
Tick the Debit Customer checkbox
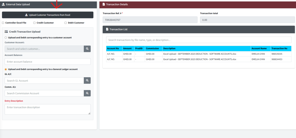tap(66, 23)
